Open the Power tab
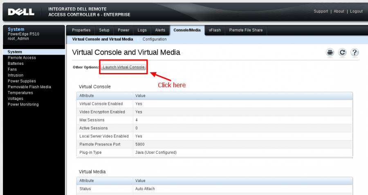The height and width of the screenshot is (195, 368). click(123, 30)
